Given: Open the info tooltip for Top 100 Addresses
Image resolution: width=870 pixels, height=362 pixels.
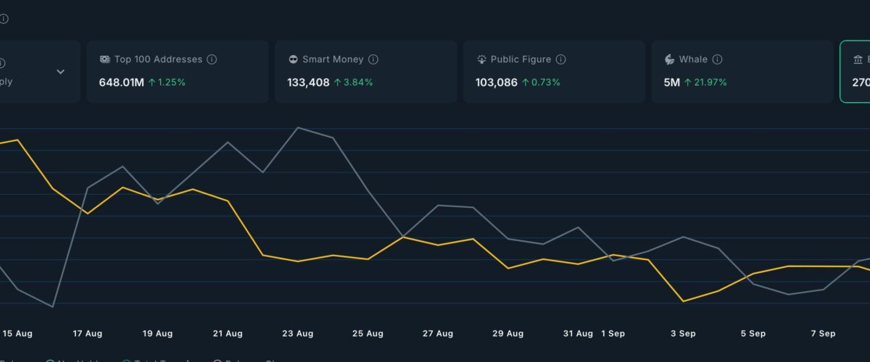Looking at the screenshot, I should (x=212, y=59).
